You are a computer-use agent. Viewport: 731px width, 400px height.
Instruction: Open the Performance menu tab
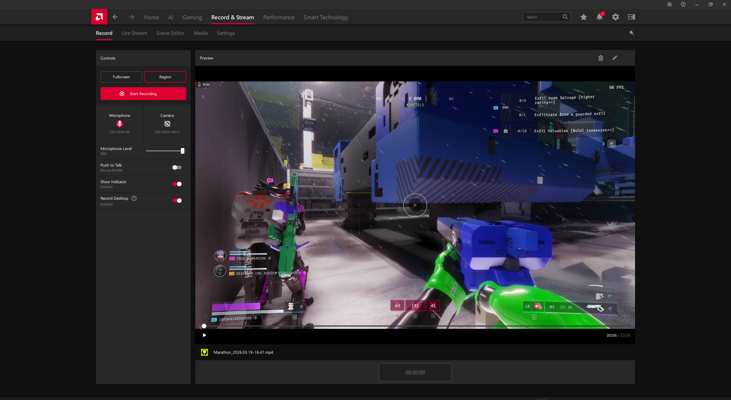pyautogui.click(x=278, y=17)
